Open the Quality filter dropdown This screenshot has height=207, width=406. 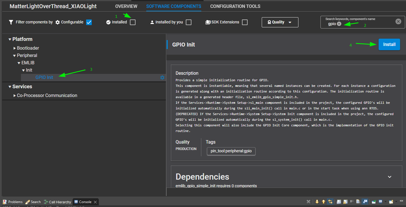(x=280, y=22)
